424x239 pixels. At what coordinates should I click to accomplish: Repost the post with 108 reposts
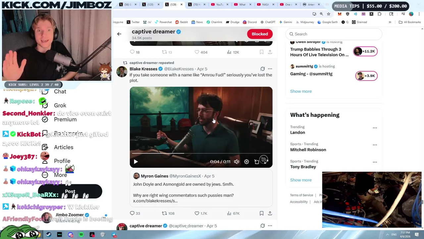(168, 213)
